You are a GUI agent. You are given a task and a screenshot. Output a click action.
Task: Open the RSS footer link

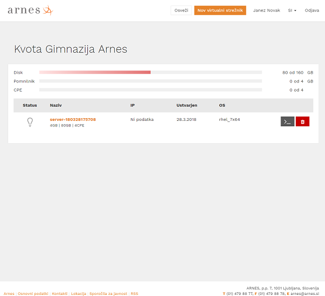click(134, 293)
